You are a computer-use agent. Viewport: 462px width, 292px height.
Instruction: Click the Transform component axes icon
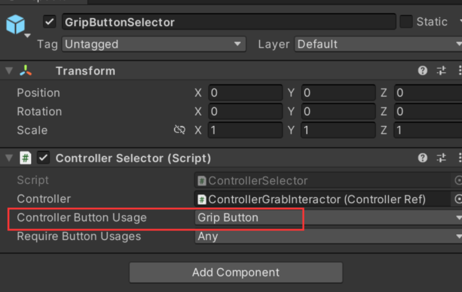pos(26,71)
